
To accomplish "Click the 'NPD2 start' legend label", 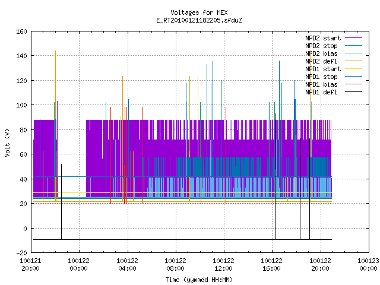I will 323,38.
